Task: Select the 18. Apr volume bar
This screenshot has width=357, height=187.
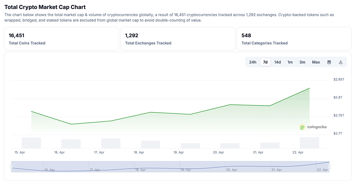Action: [x=151, y=145]
